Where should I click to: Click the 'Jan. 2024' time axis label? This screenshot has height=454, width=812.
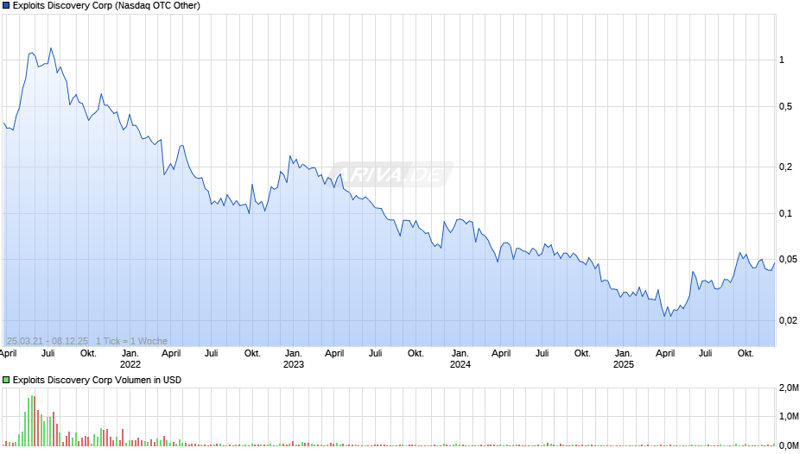coord(460,359)
